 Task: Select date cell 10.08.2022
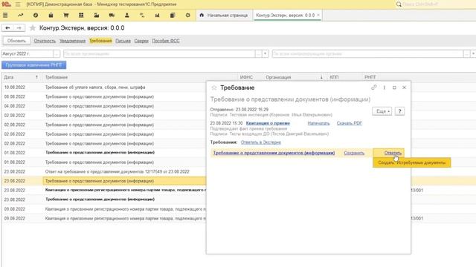15,88
